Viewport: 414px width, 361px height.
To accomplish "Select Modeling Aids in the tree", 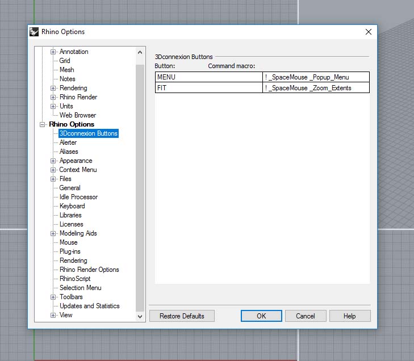I will (x=78, y=233).
